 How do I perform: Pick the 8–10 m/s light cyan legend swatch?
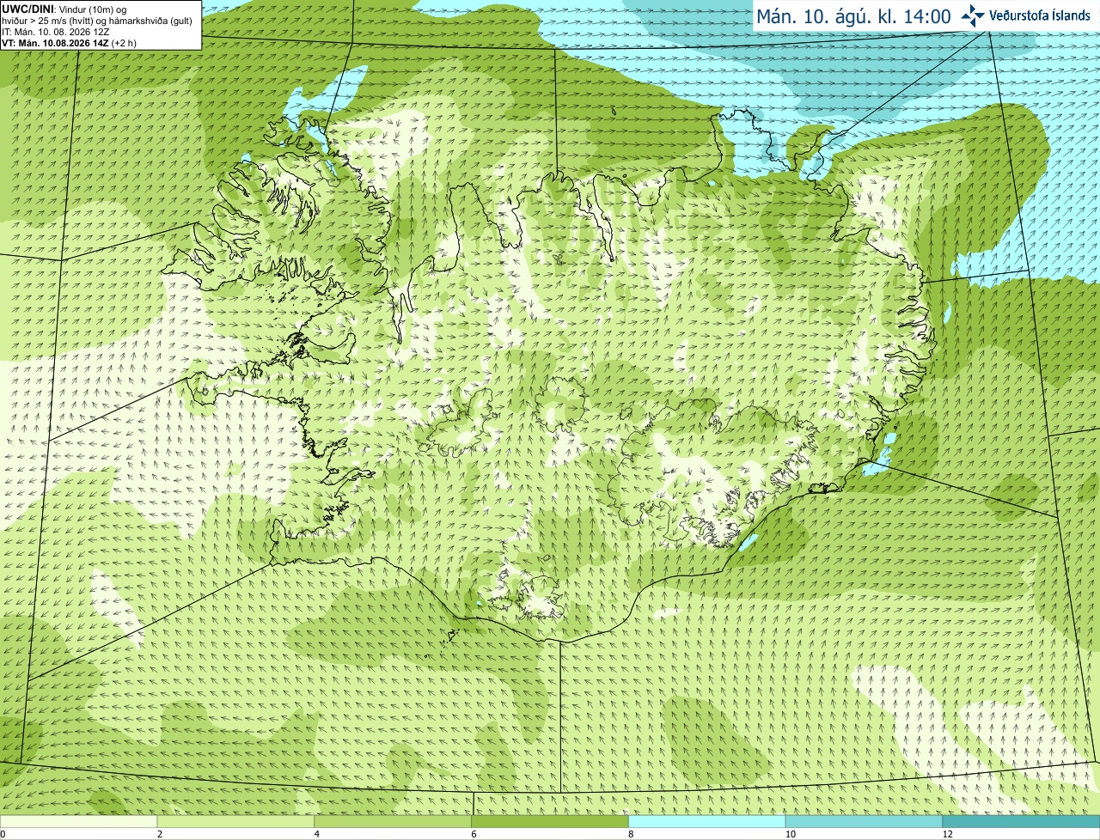coord(707,821)
